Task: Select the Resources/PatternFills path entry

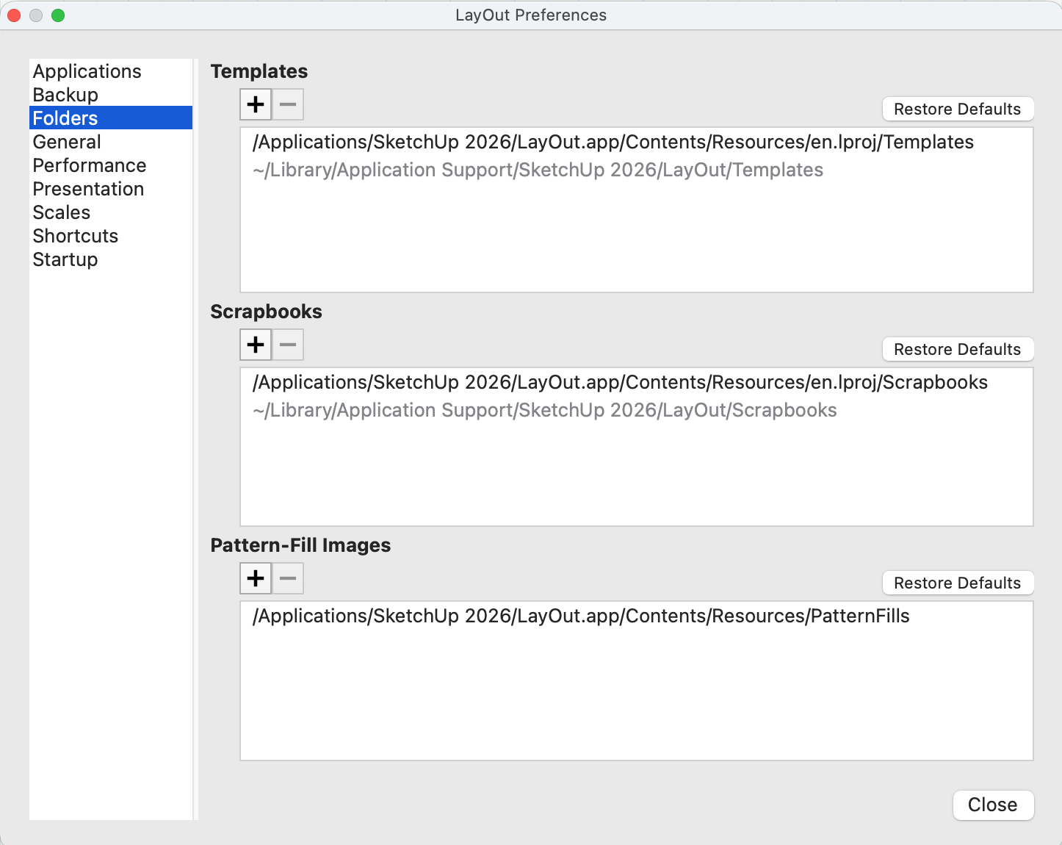Action: (636, 616)
